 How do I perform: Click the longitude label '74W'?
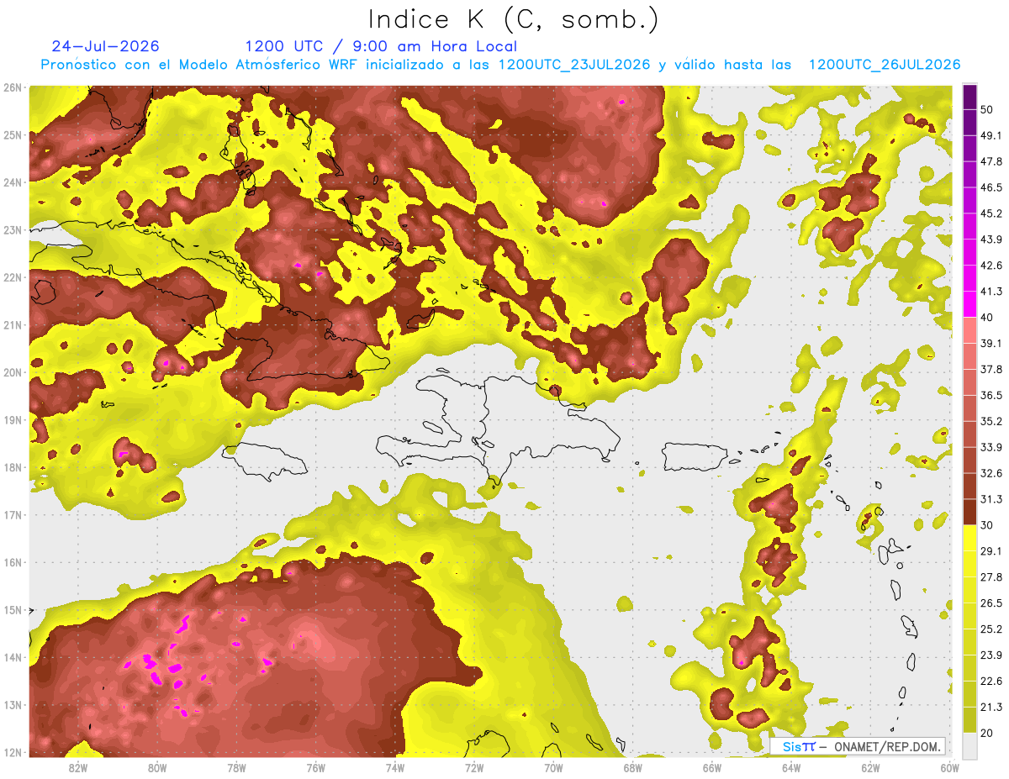click(x=395, y=767)
